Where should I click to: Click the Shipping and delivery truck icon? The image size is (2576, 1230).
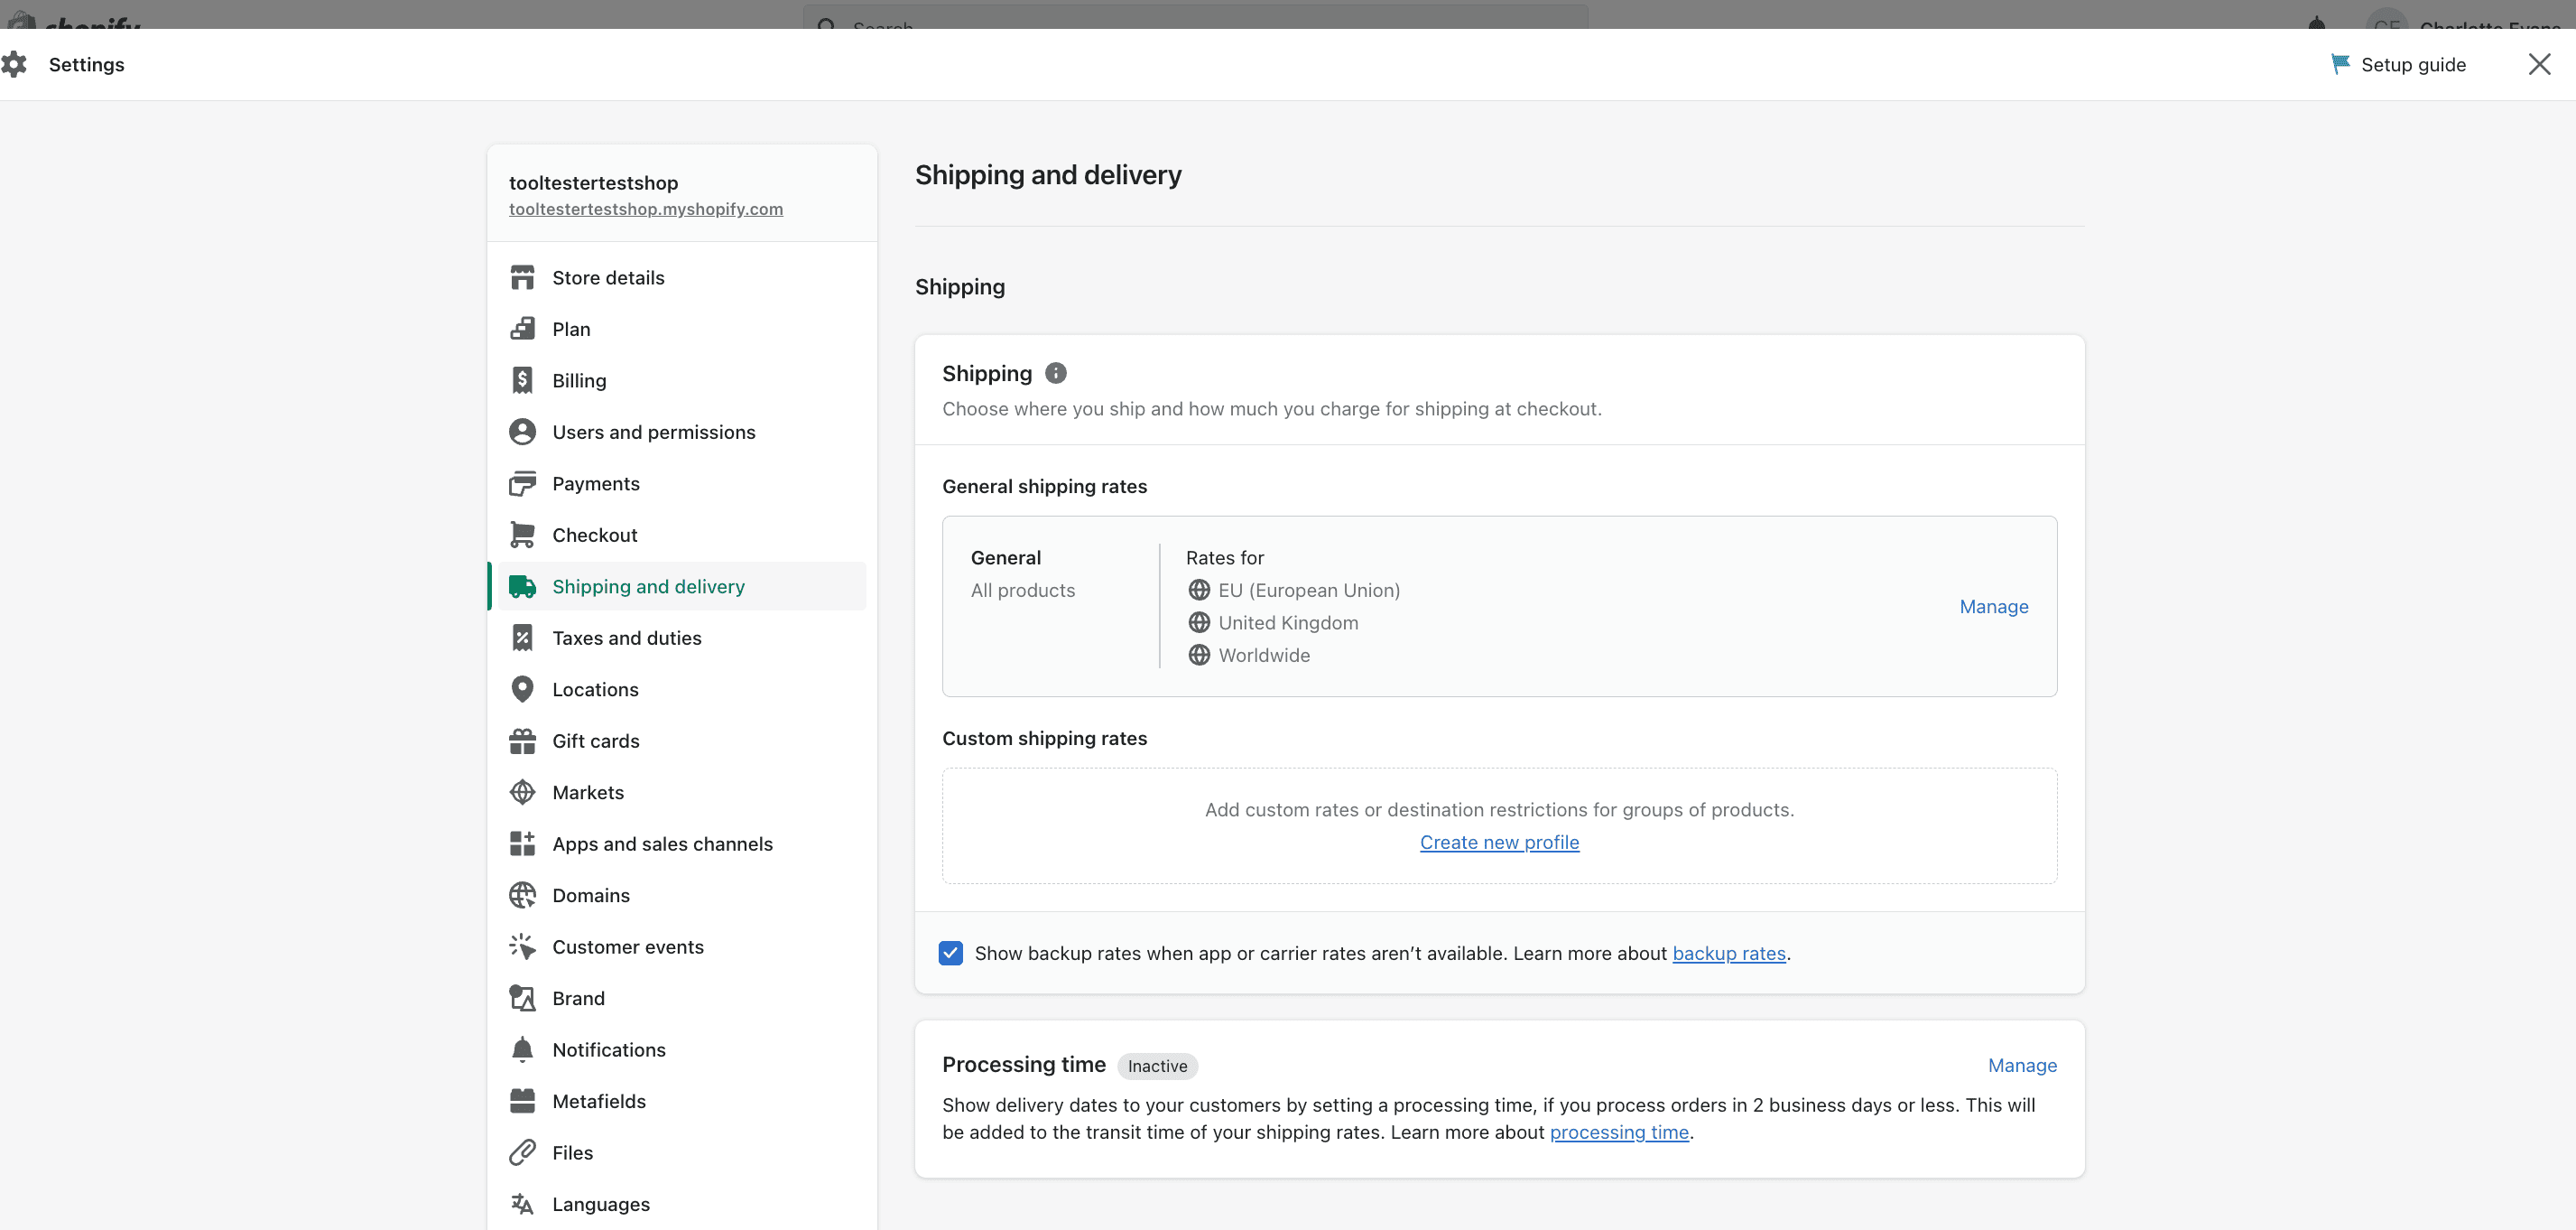click(x=521, y=585)
